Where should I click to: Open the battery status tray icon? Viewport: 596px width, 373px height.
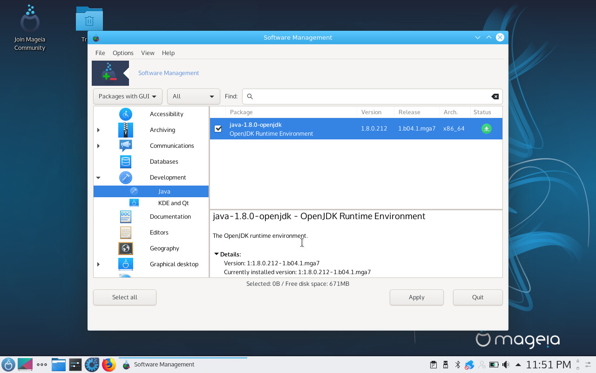point(494,365)
